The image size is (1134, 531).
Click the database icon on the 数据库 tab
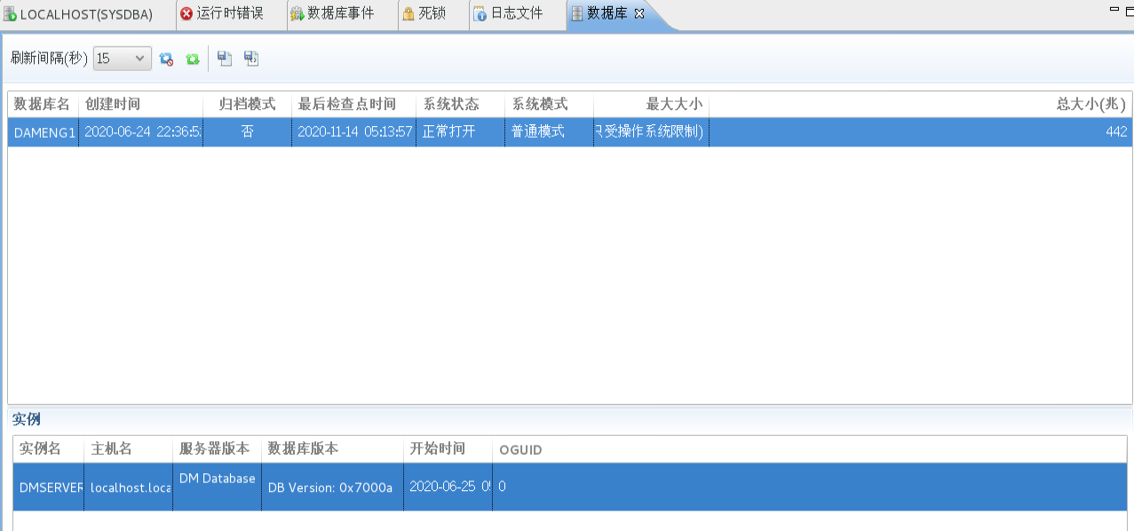pyautogui.click(x=576, y=12)
